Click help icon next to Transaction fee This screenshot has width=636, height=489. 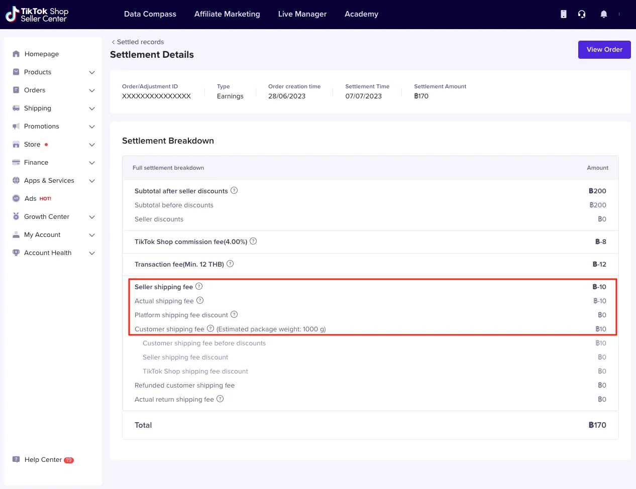[x=230, y=264]
